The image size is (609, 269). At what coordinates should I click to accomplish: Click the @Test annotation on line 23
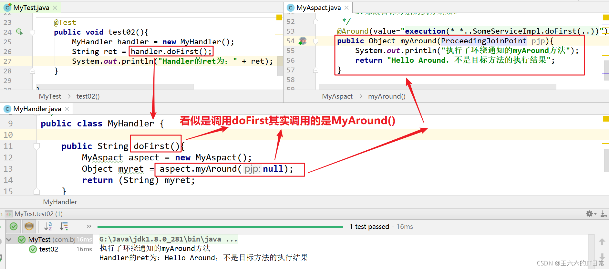click(65, 22)
